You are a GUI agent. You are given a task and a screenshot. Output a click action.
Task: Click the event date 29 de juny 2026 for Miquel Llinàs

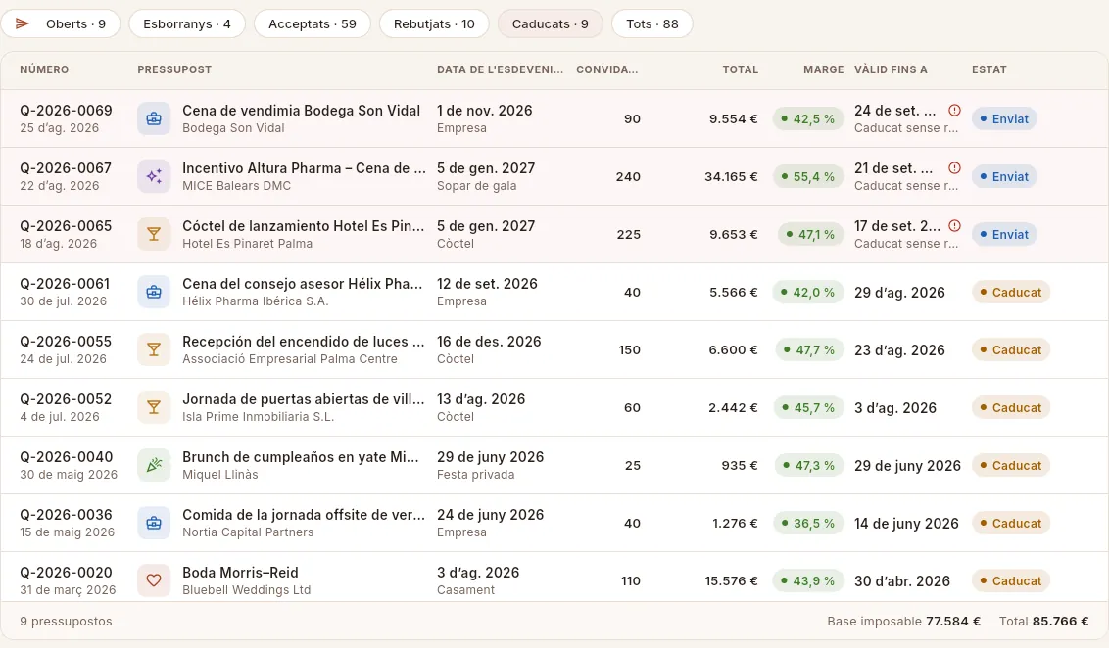point(490,456)
